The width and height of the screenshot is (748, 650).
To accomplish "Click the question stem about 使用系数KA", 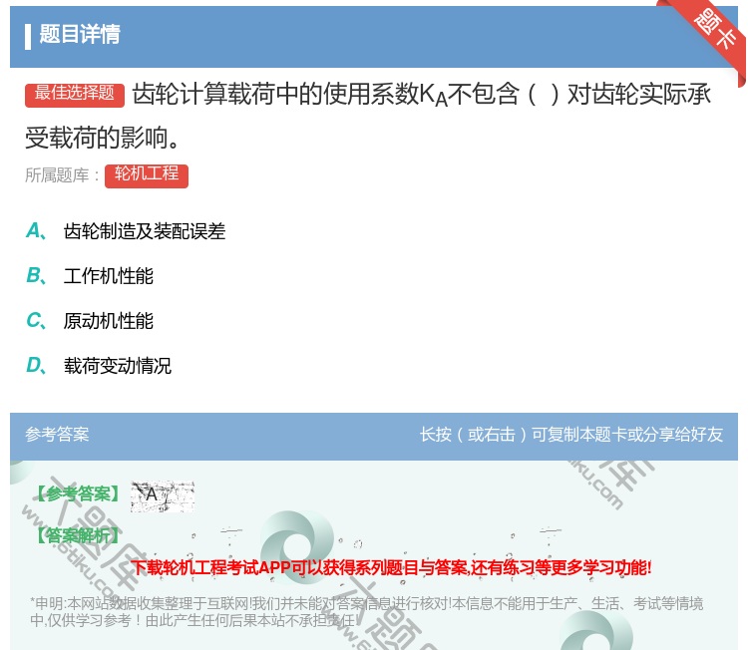I will (368, 116).
